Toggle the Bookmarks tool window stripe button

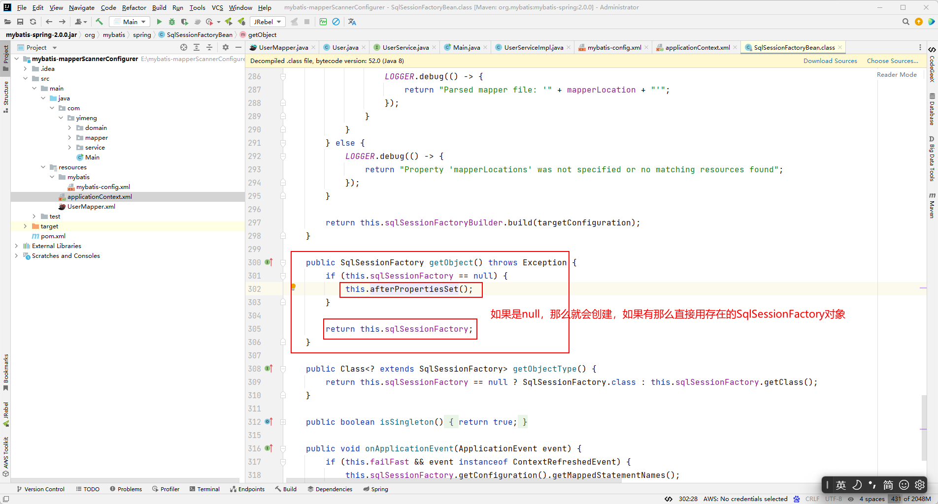coord(5,373)
